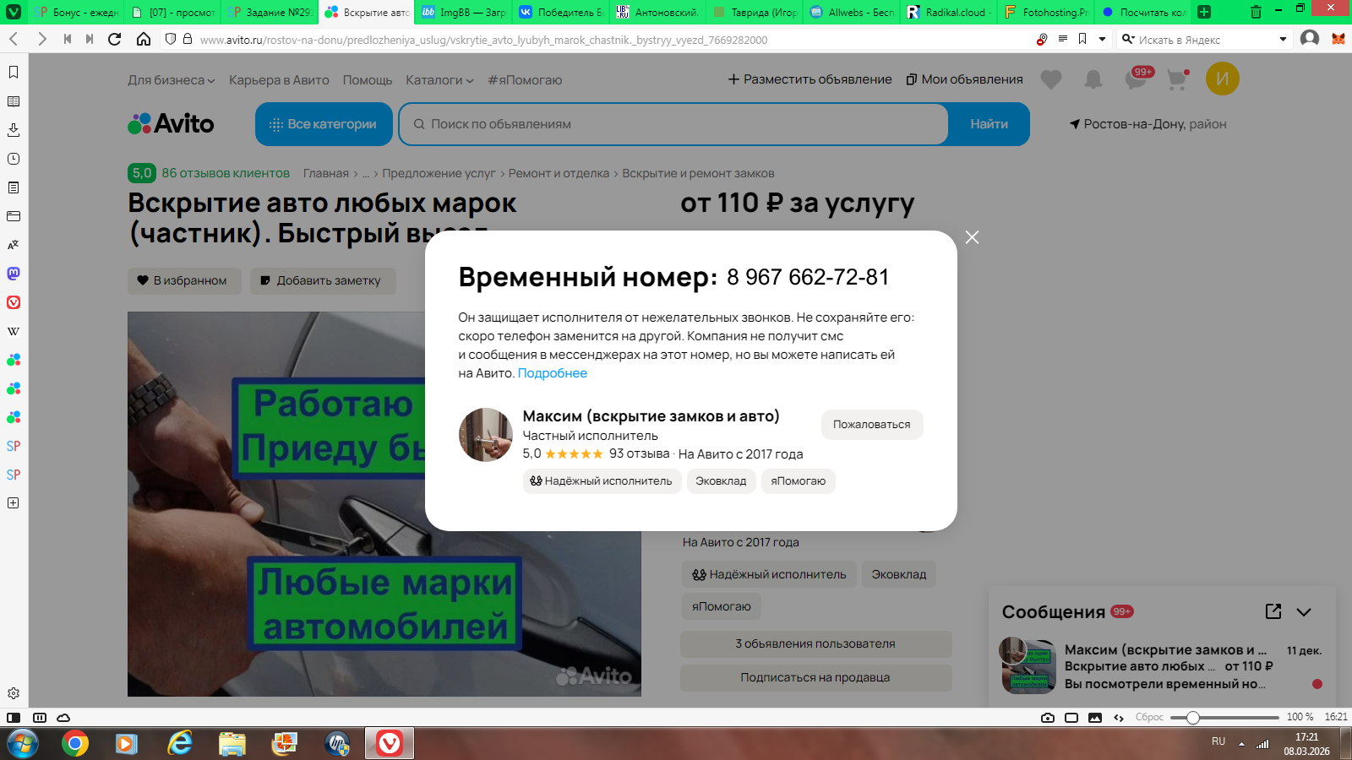Open Google Chrome from the taskbar
The width and height of the screenshot is (1352, 760).
(75, 743)
